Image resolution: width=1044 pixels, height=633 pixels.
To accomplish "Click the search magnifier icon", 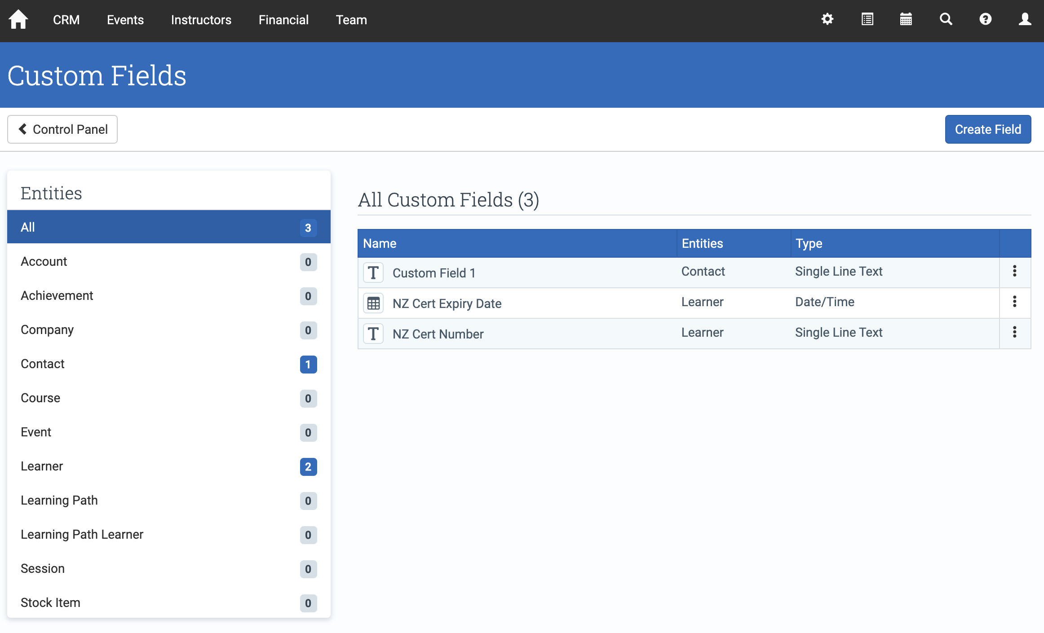I will tap(946, 19).
